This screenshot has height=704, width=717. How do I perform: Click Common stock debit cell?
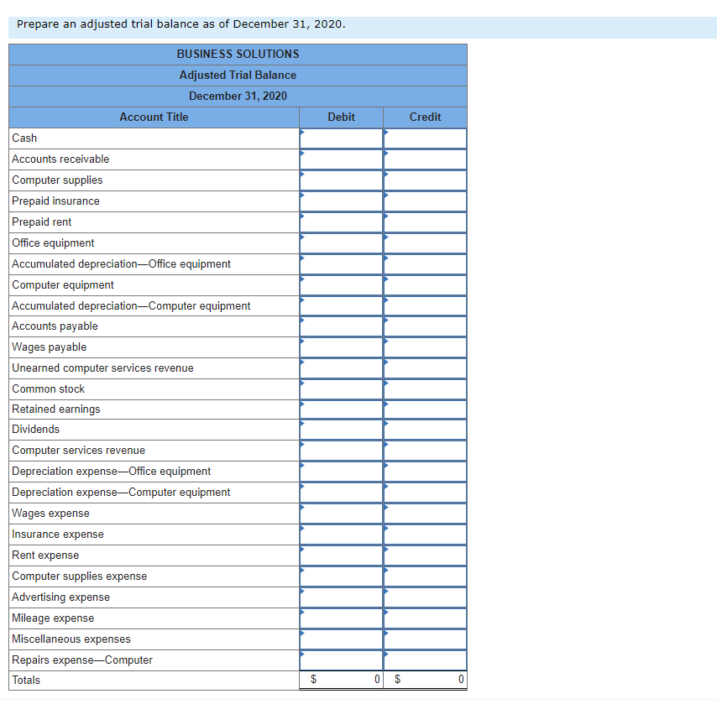[x=341, y=390]
